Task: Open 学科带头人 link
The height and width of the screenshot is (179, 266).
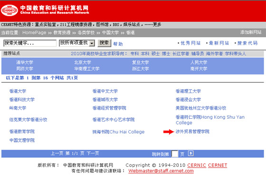Action: click(x=235, y=54)
